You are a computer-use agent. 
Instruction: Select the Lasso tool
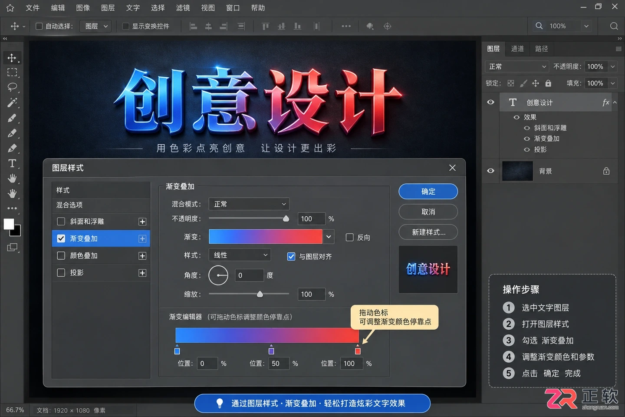[12, 87]
